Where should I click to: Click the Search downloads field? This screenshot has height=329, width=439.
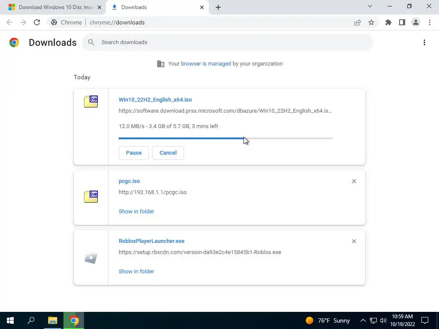click(228, 42)
